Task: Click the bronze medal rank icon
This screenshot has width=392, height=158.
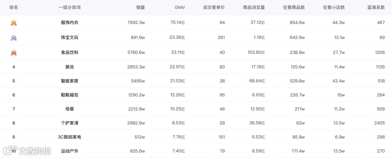Action: pyautogui.click(x=14, y=53)
